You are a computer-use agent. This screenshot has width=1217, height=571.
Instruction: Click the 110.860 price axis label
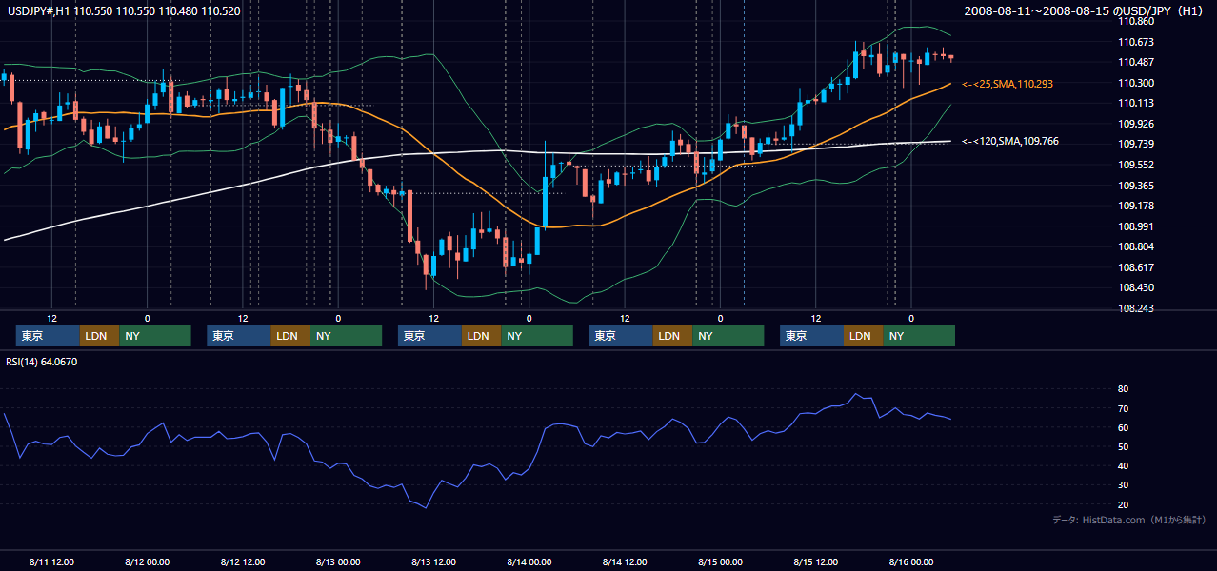pyautogui.click(x=1137, y=21)
